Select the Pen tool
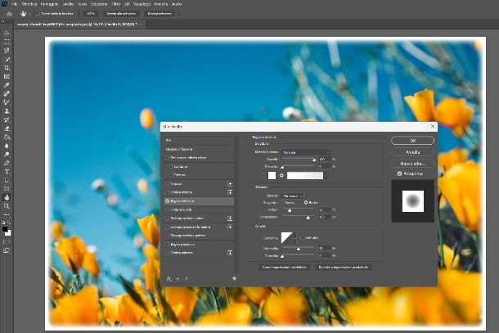 pyautogui.click(x=7, y=163)
